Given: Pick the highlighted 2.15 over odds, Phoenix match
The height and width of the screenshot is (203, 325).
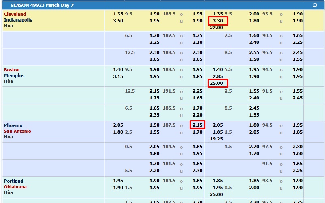Looking at the screenshot, I should 197,125.
